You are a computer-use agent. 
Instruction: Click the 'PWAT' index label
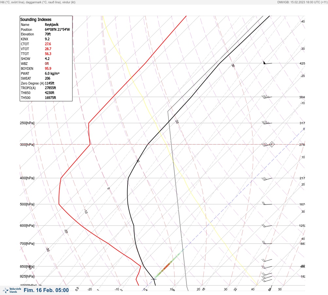25,73
